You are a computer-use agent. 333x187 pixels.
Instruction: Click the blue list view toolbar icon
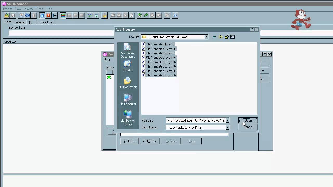click(55, 16)
